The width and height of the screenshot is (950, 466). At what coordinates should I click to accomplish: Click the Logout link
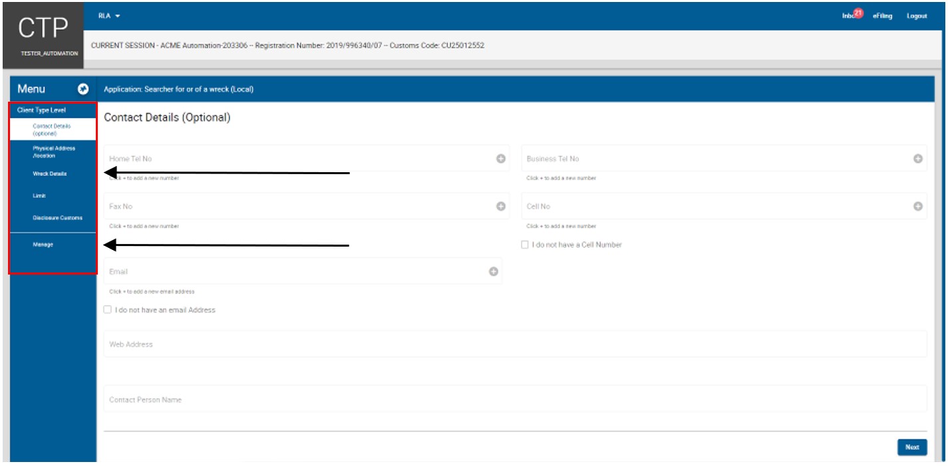pyautogui.click(x=916, y=16)
